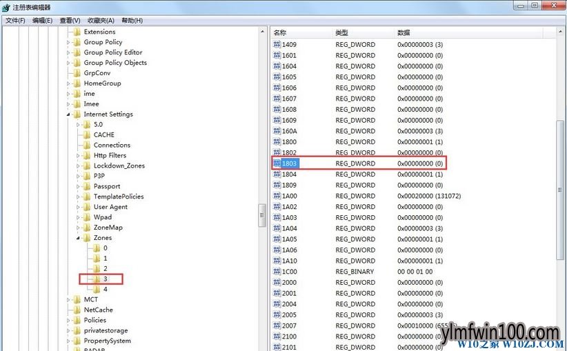Select the Zones 0 folder icon
Viewport: 567px width, 351px height.
pyautogui.click(x=96, y=248)
